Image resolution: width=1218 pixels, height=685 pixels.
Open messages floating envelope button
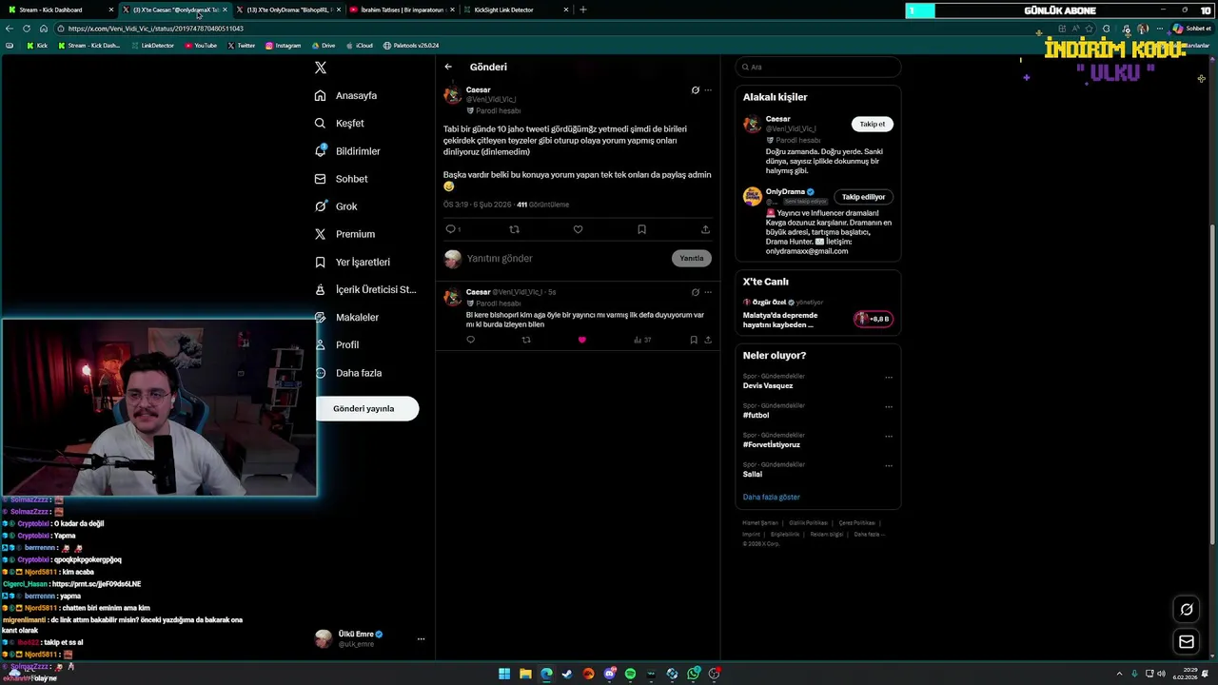click(1187, 641)
